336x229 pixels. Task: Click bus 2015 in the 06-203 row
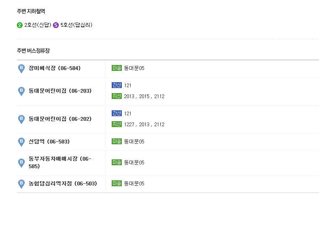(x=144, y=96)
